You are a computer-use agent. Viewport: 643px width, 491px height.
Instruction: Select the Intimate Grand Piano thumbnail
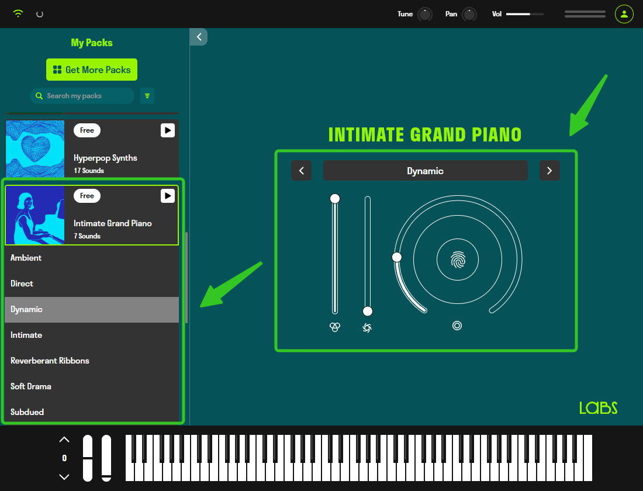[x=35, y=215]
